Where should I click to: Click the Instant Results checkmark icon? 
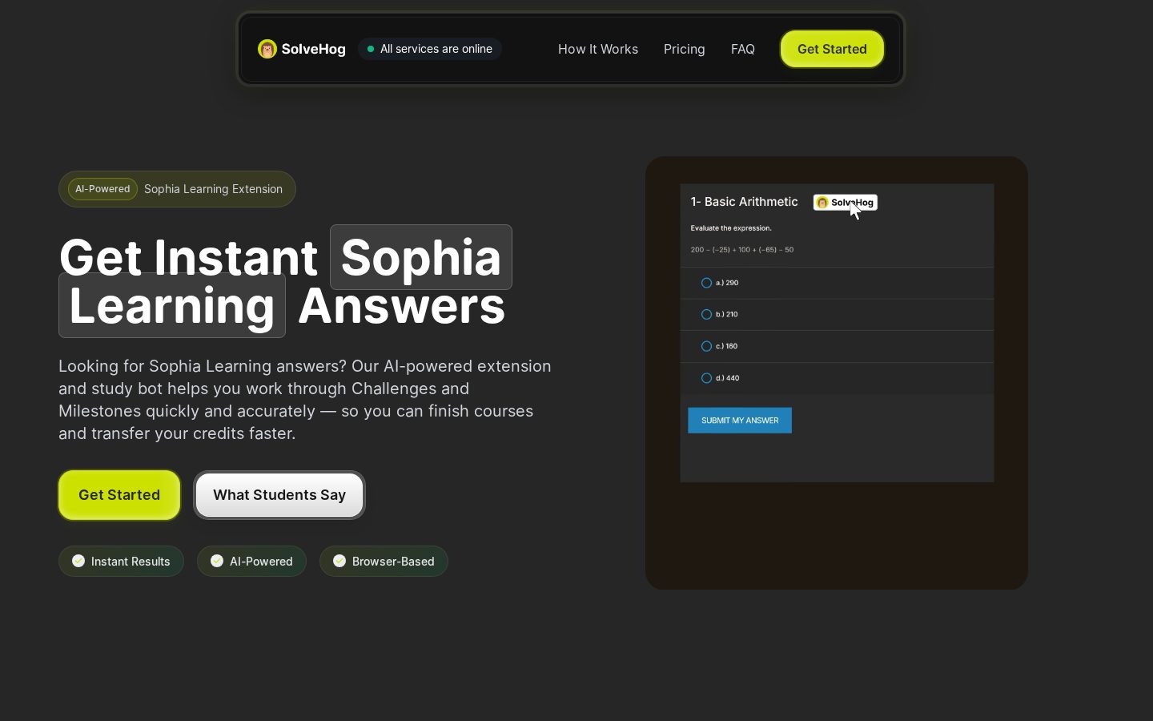(78, 561)
